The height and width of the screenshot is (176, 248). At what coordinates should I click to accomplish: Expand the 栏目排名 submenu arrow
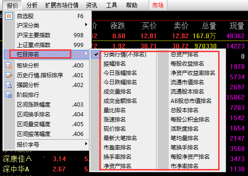click(86, 54)
